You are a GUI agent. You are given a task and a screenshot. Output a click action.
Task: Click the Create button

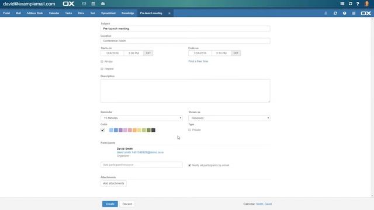click(x=110, y=204)
